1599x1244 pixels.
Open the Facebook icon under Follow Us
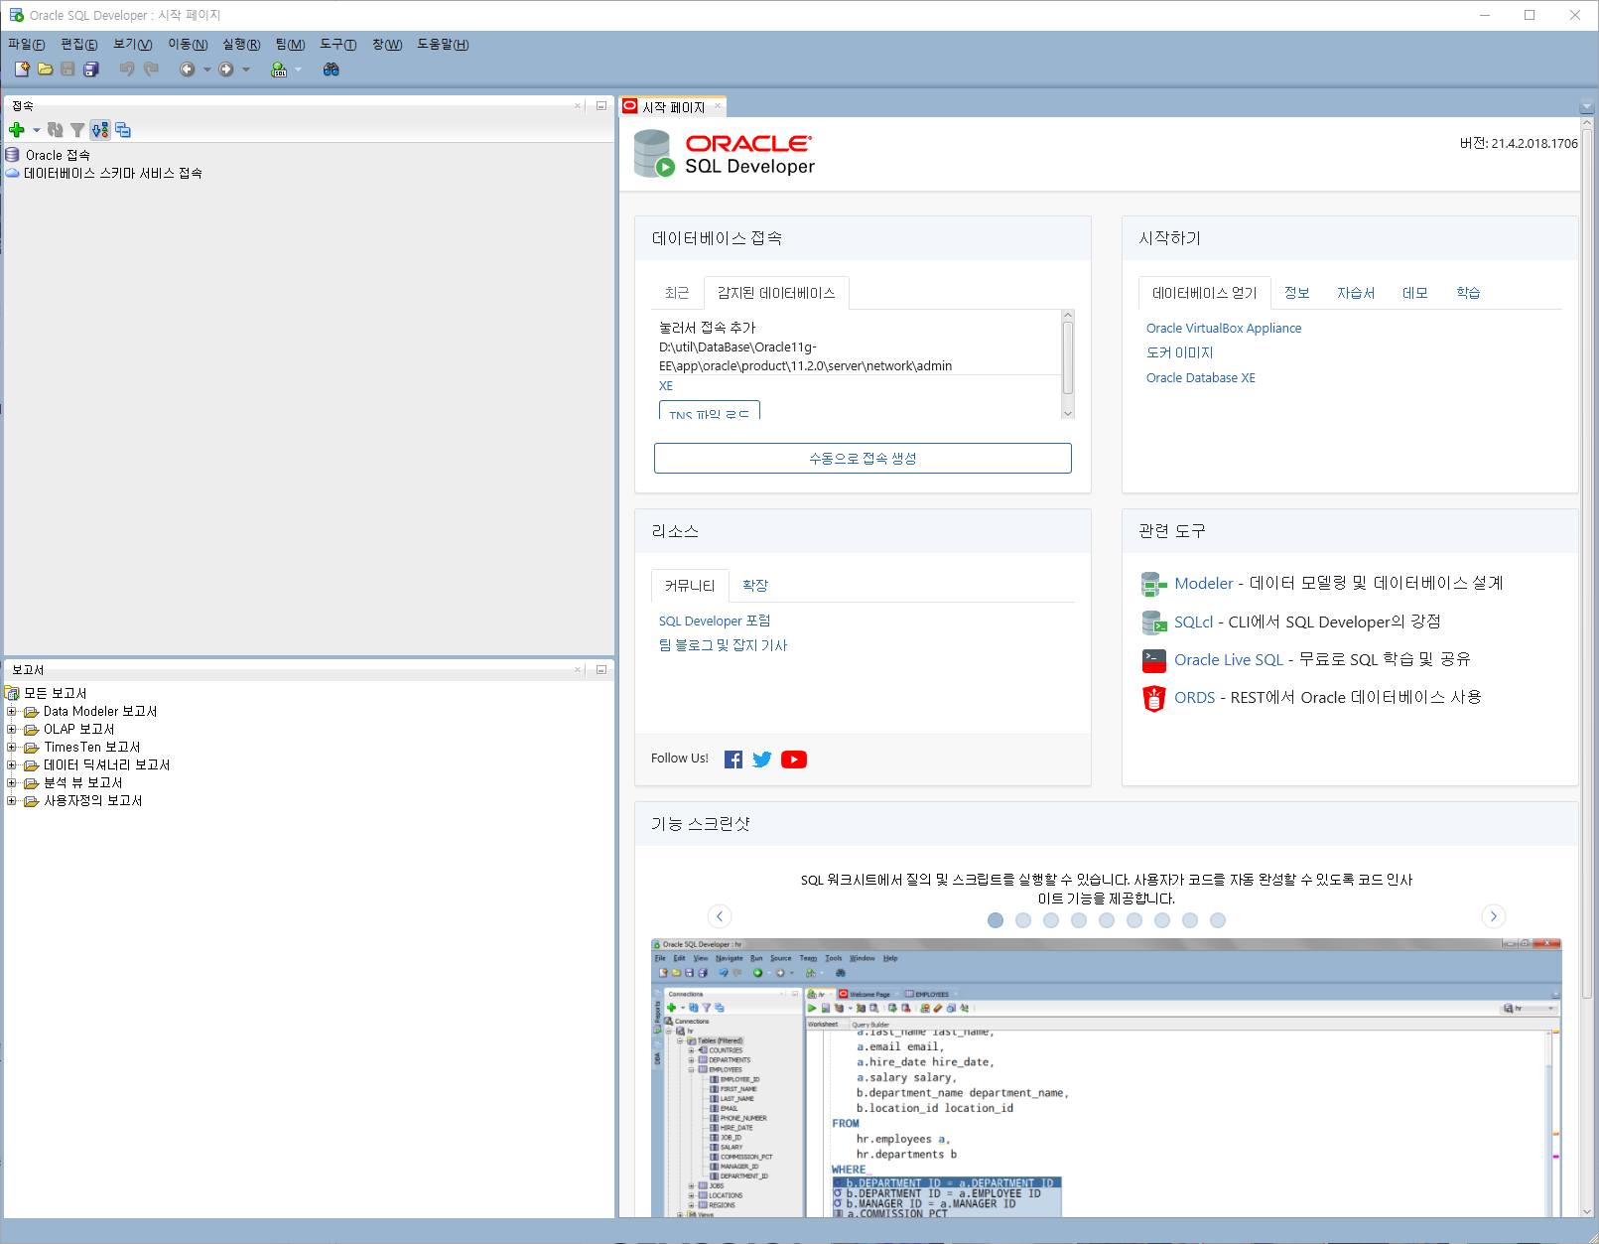coord(733,760)
